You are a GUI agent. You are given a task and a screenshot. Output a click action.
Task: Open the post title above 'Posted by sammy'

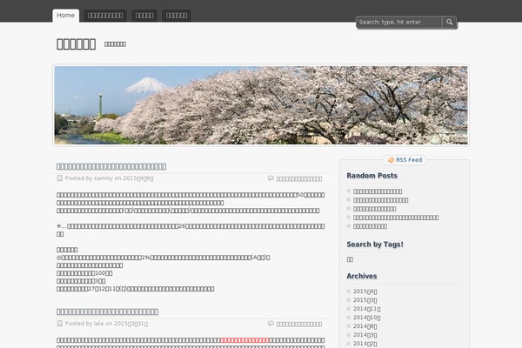111,166
